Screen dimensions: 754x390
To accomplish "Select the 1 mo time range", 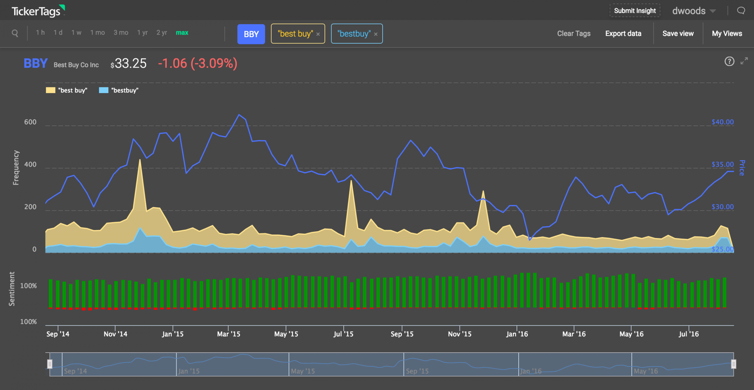I will tap(97, 33).
